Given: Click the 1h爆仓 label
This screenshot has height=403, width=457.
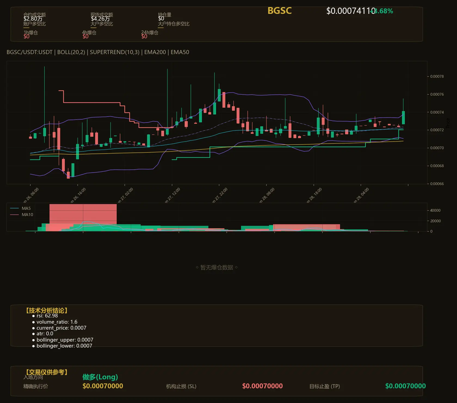Looking at the screenshot, I should [31, 33].
